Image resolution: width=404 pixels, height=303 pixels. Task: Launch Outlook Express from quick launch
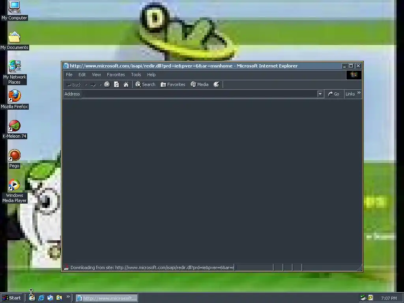point(50,298)
